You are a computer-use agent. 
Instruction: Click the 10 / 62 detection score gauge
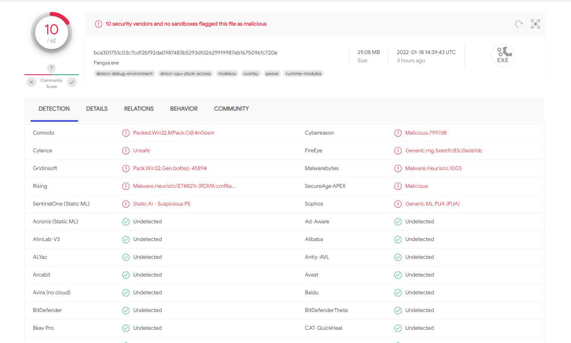(x=52, y=33)
